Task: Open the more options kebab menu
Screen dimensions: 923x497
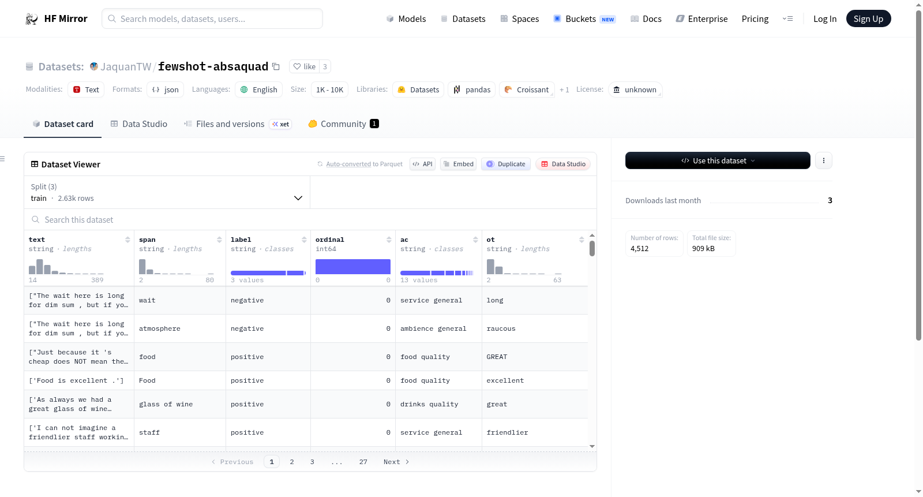Action: click(824, 160)
